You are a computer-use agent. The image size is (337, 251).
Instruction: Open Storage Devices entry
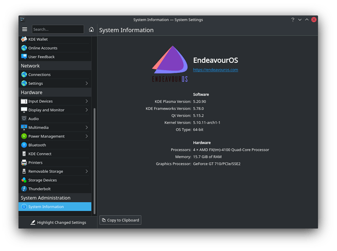coord(55,180)
